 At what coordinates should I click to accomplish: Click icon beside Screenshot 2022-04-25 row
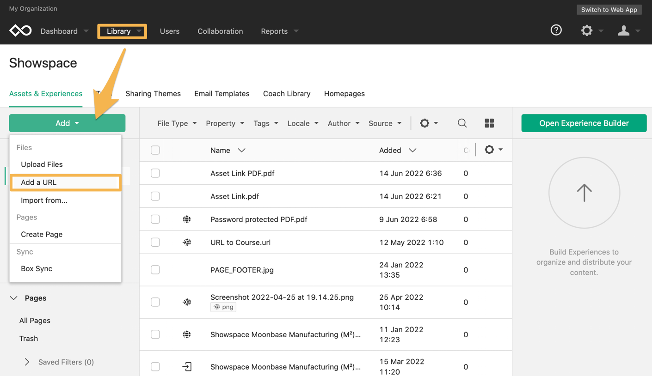pos(187,302)
